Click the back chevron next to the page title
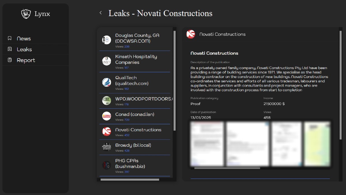This screenshot has height=195, width=346. pyautogui.click(x=101, y=13)
